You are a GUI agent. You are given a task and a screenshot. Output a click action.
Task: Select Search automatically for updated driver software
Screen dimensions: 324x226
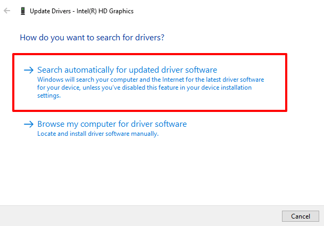(x=127, y=70)
